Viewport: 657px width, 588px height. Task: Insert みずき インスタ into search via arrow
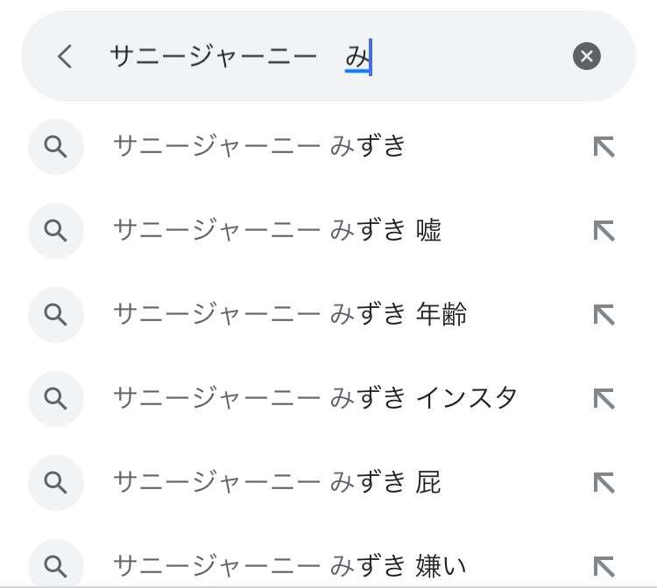click(604, 399)
